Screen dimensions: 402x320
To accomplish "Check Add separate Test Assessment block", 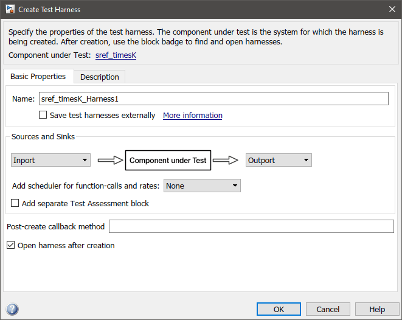I will pyautogui.click(x=15, y=203).
